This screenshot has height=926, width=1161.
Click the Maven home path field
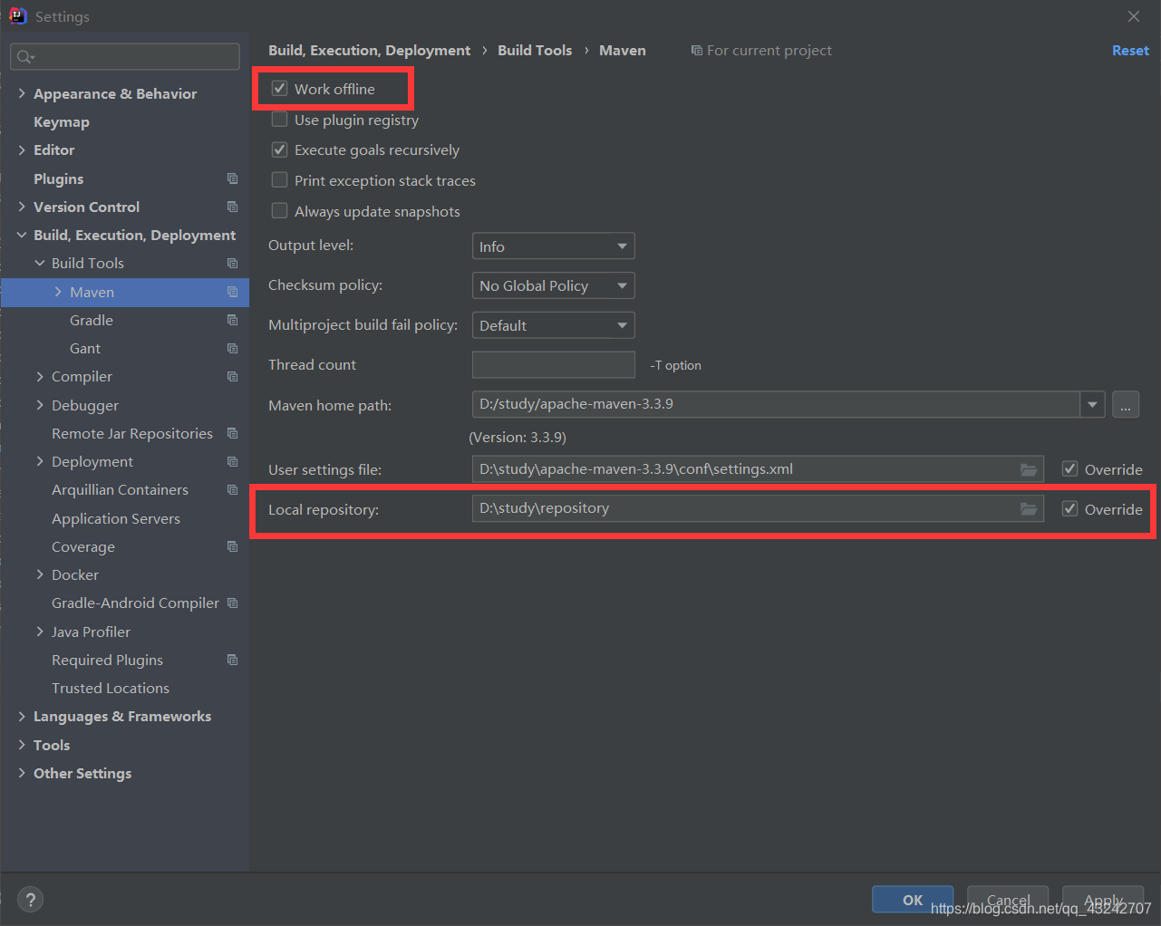tap(776, 404)
